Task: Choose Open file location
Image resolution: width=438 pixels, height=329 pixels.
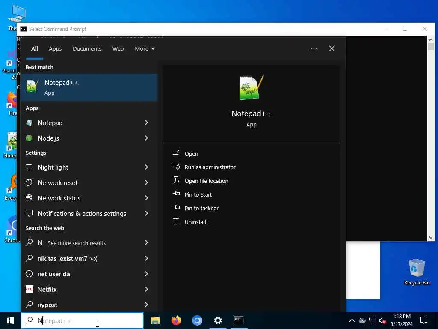Action: tap(207, 181)
